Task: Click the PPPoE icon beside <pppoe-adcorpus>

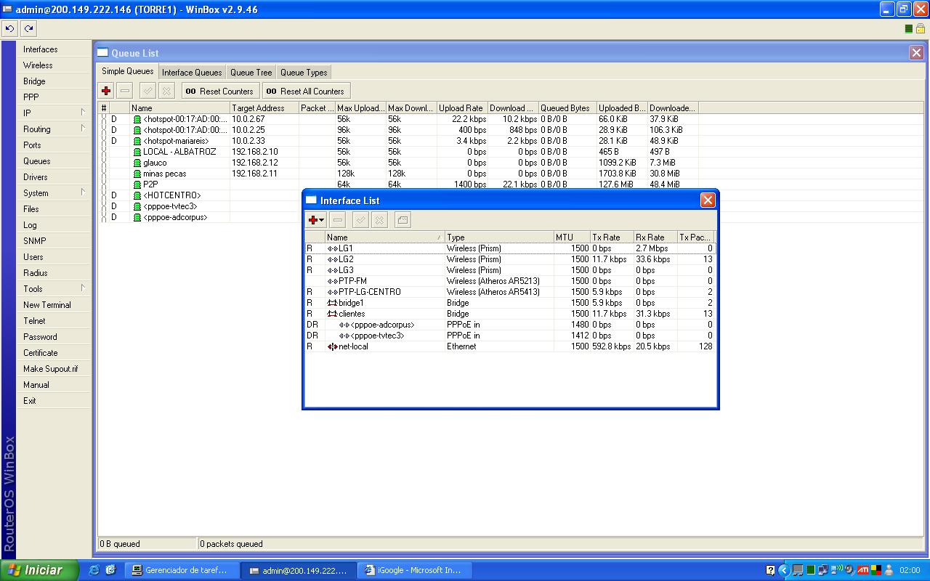Action: (x=344, y=325)
